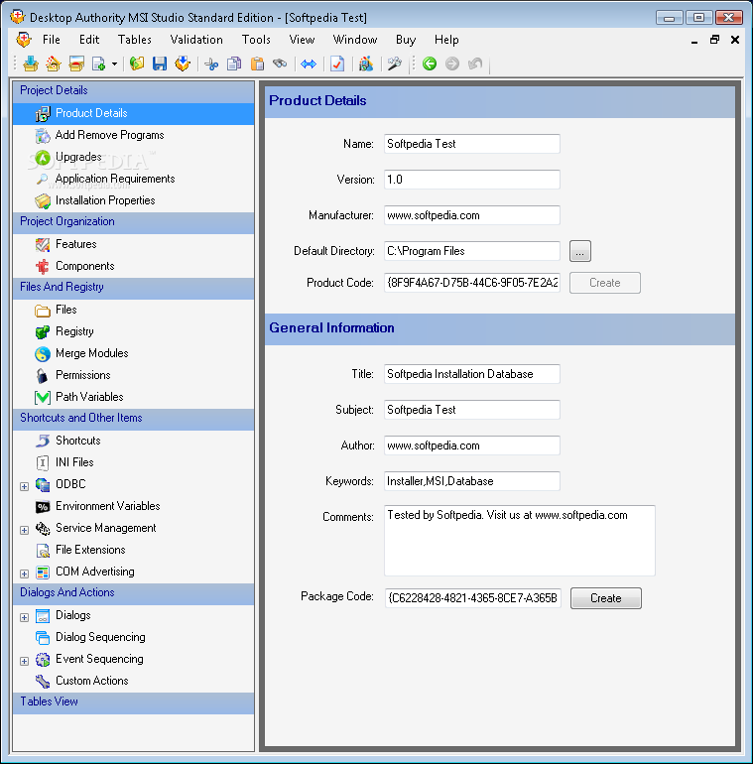753x764 pixels.
Task: Click the gray forward arrow button
Action: 452,64
